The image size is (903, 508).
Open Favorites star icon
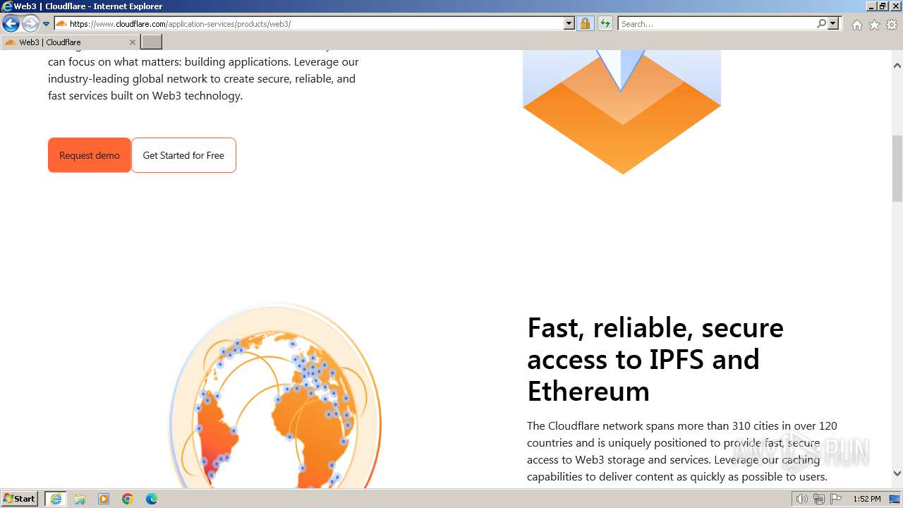(874, 25)
